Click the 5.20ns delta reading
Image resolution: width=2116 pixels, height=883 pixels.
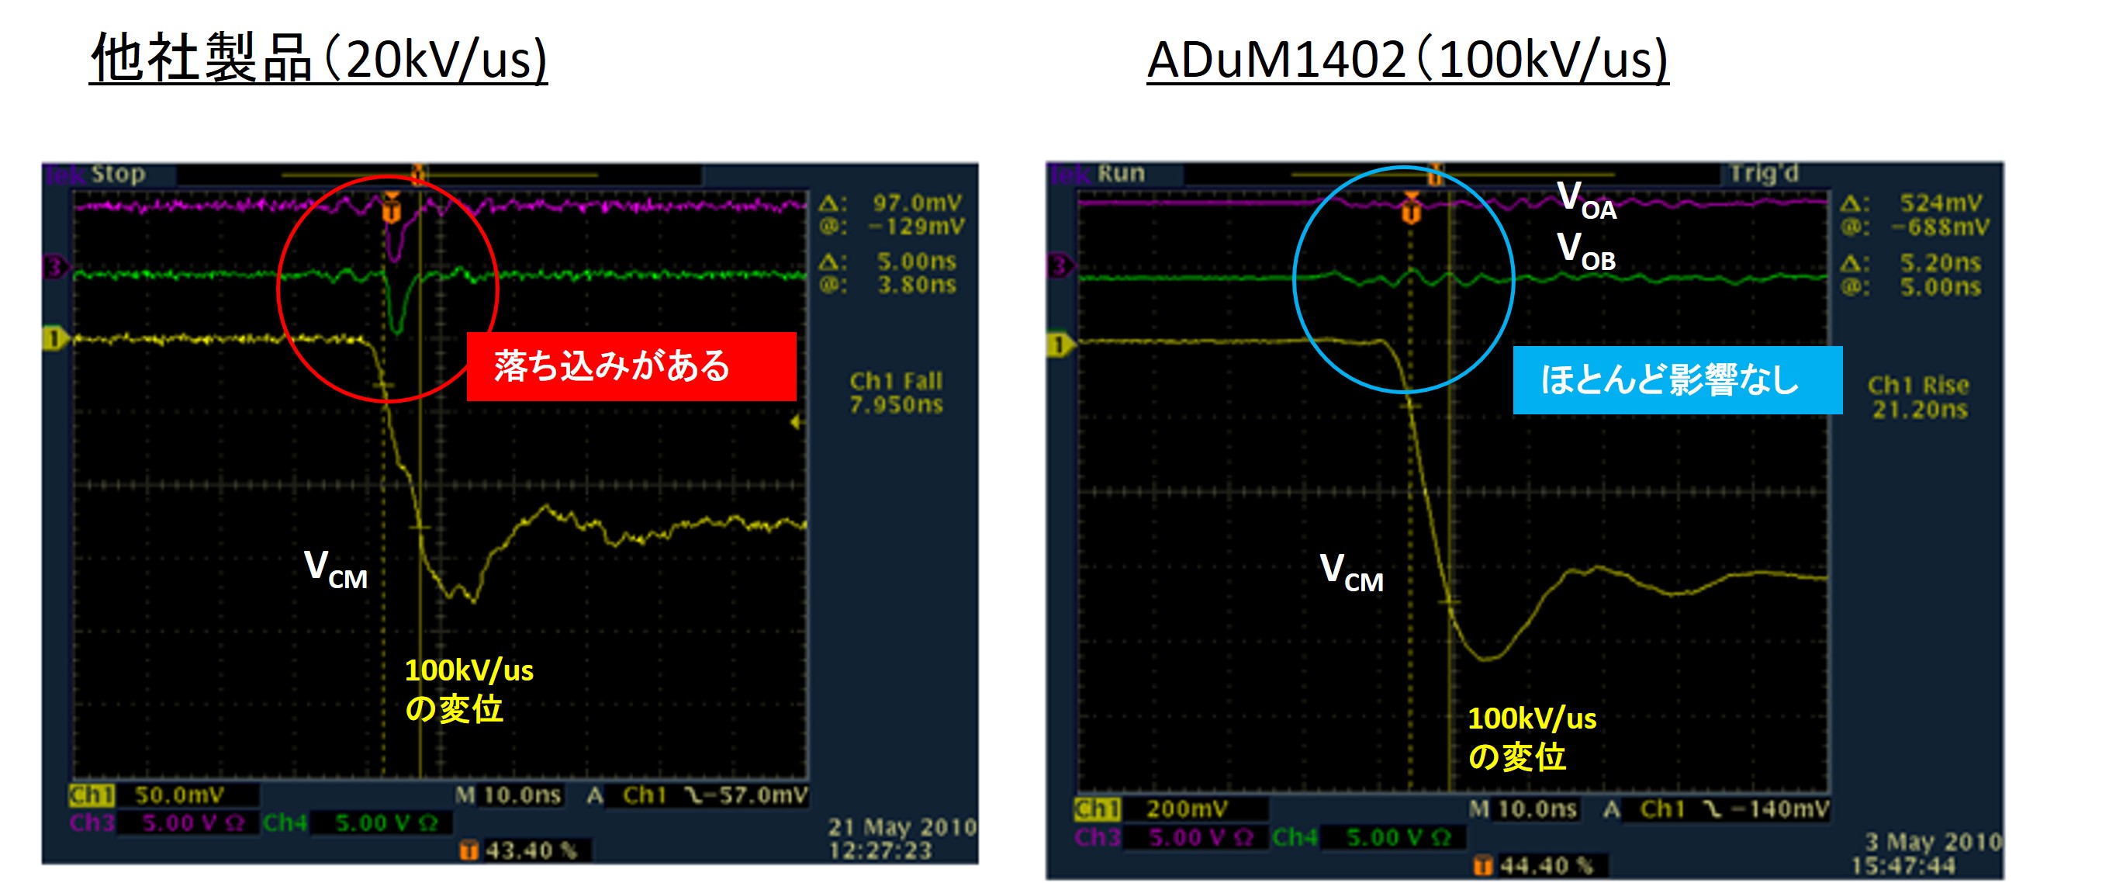(1940, 263)
